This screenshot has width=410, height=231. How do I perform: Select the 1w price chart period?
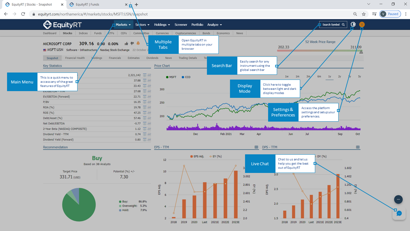pos(287,77)
